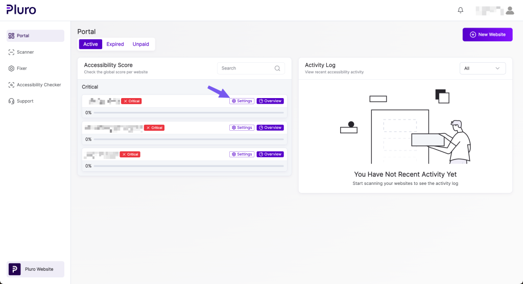Click the notification bell icon
The height and width of the screenshot is (284, 523).
tap(461, 10)
